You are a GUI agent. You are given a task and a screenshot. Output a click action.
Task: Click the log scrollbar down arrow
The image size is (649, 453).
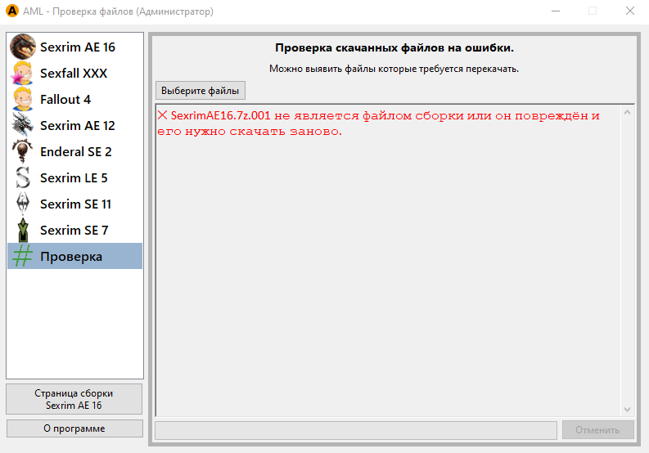click(x=628, y=410)
